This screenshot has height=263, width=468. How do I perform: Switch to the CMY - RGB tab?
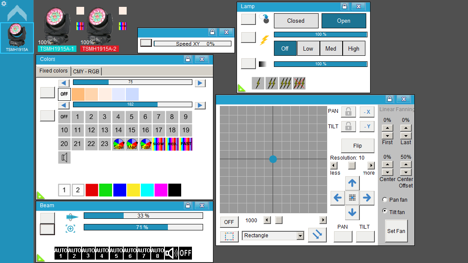coord(86,72)
